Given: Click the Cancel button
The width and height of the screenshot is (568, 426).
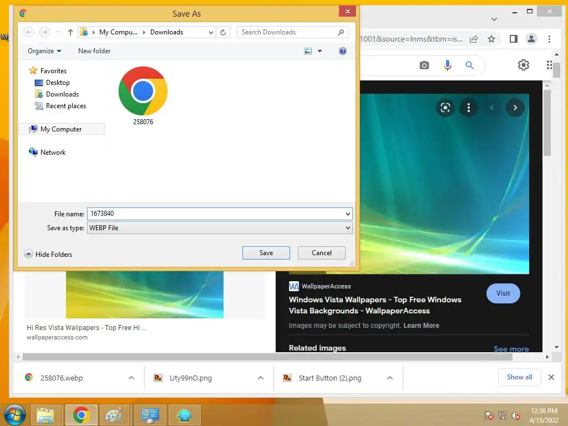Looking at the screenshot, I should click(322, 253).
